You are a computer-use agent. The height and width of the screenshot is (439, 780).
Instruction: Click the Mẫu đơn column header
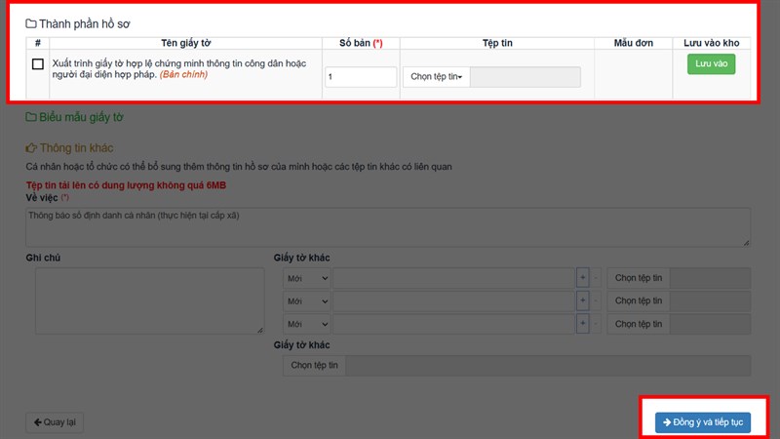[x=633, y=43]
